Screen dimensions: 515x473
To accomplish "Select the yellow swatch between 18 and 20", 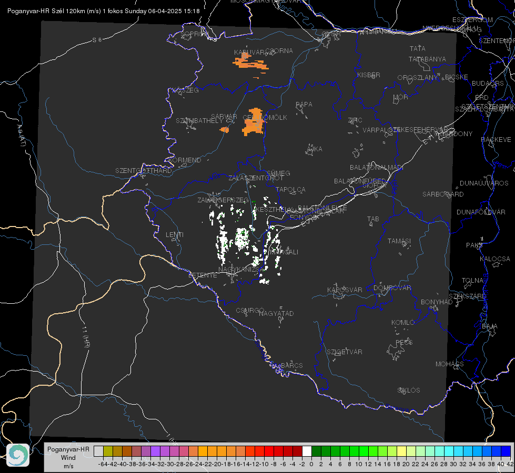I will (x=401, y=451).
